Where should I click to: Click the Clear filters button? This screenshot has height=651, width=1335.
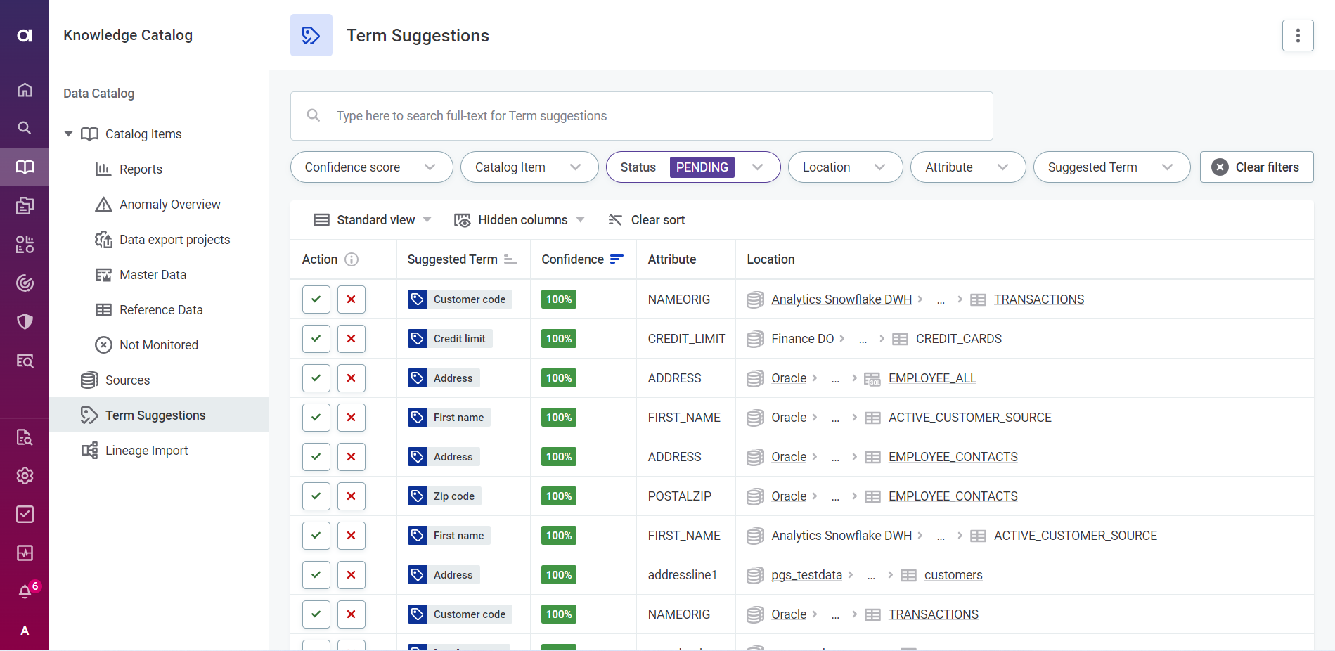tap(1256, 167)
